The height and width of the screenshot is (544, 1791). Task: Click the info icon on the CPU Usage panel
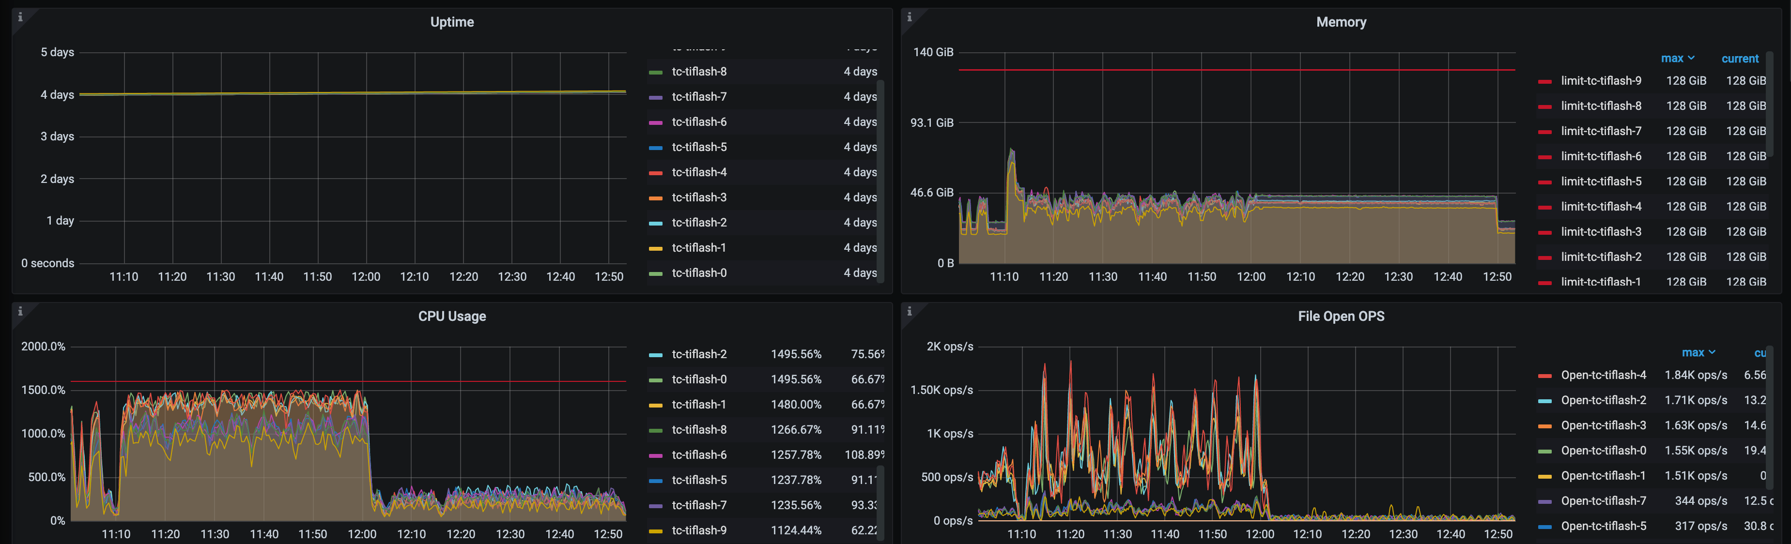click(x=21, y=312)
